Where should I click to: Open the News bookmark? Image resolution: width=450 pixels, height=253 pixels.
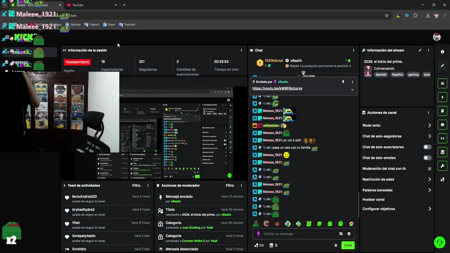click(109, 25)
